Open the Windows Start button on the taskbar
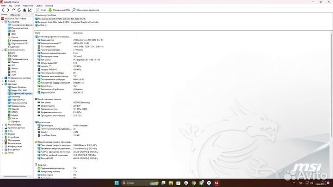The height and width of the screenshot is (187, 333). pyautogui.click(x=117, y=183)
